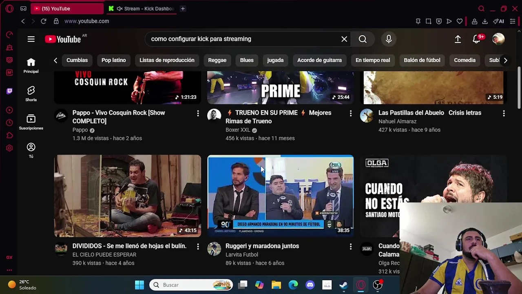Open Opera tab search magnifier
Viewport: 522px width, 294px height.
(x=481, y=9)
